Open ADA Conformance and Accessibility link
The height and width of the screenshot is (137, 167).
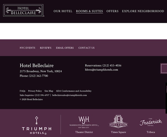[x=74, y=91]
